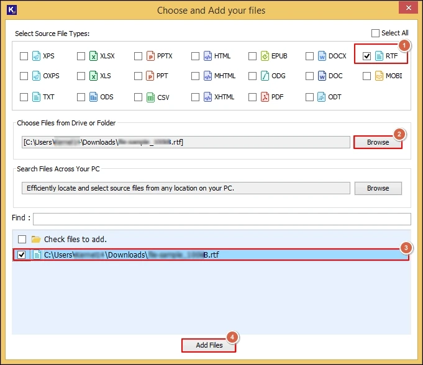This screenshot has width=423, height=365.
Task: Tick the XLSX checkbox
Action: click(x=81, y=56)
